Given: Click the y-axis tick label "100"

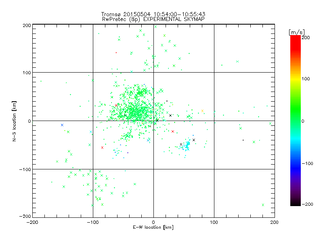Looking at the screenshot, I should coord(27,73).
